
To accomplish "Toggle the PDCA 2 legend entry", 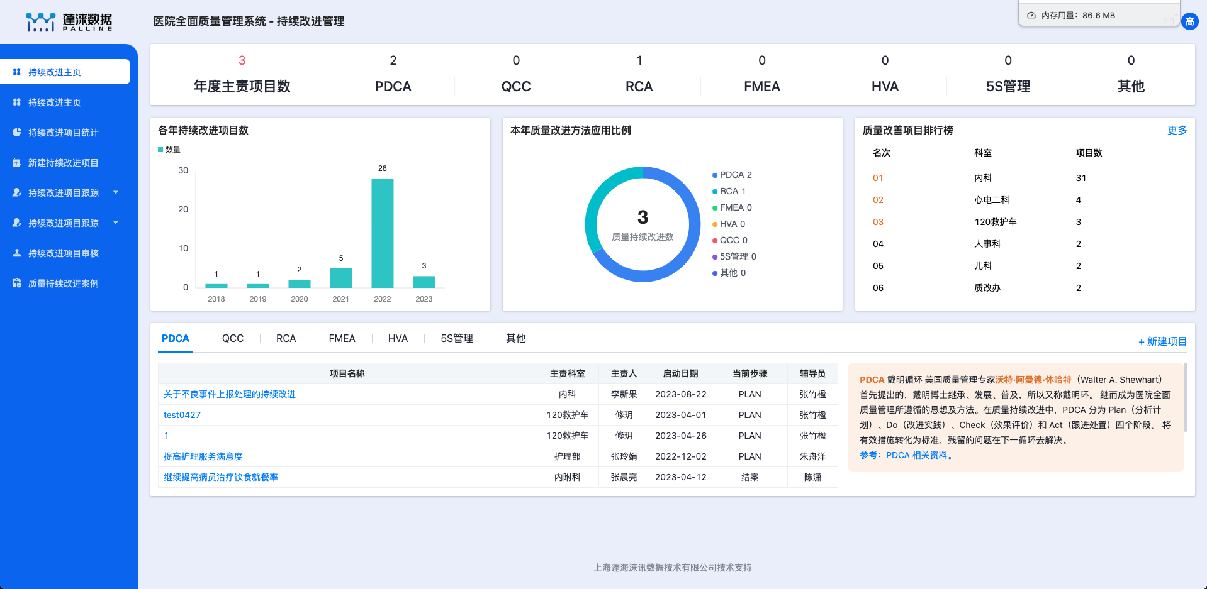I will click(732, 175).
